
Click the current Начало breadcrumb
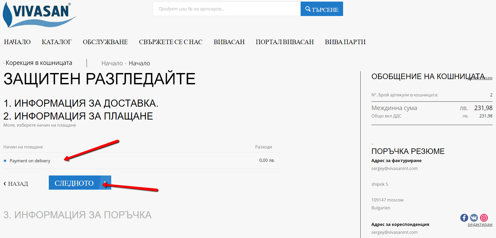[139, 63]
